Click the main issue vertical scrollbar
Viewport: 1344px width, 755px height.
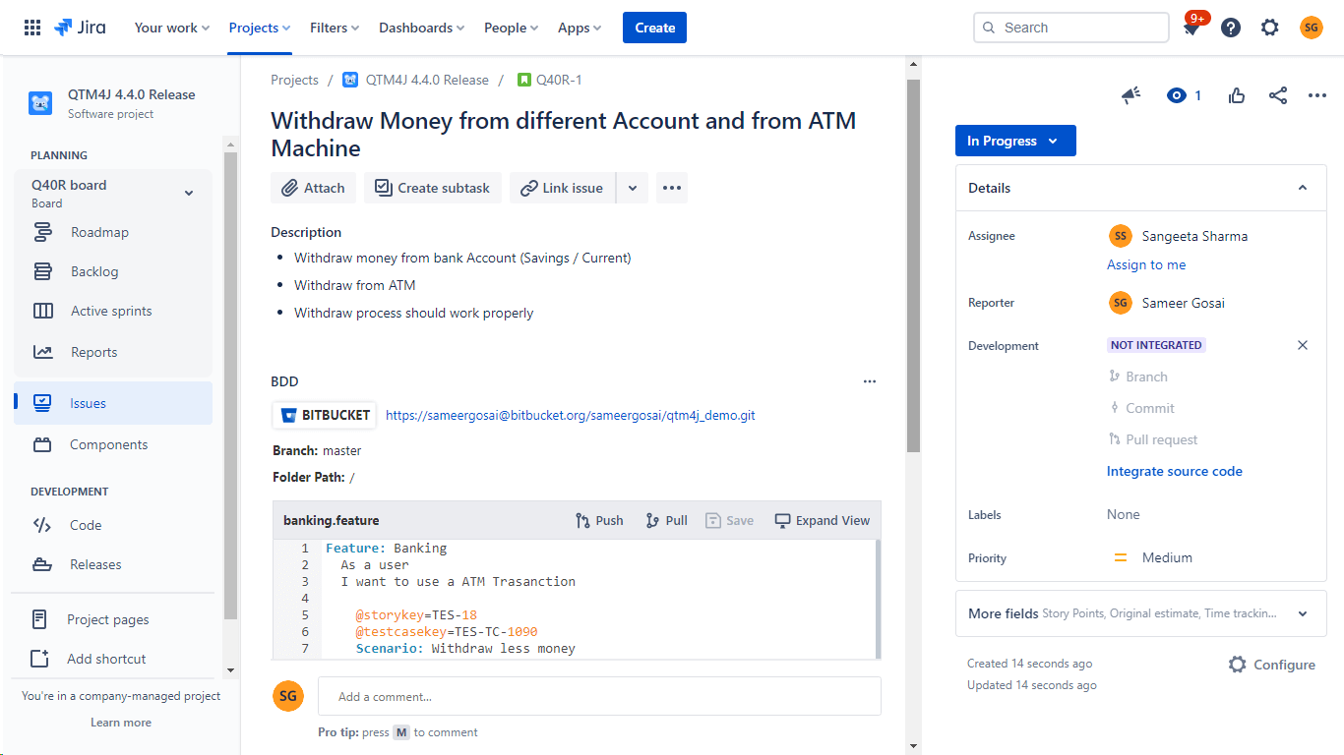913,265
